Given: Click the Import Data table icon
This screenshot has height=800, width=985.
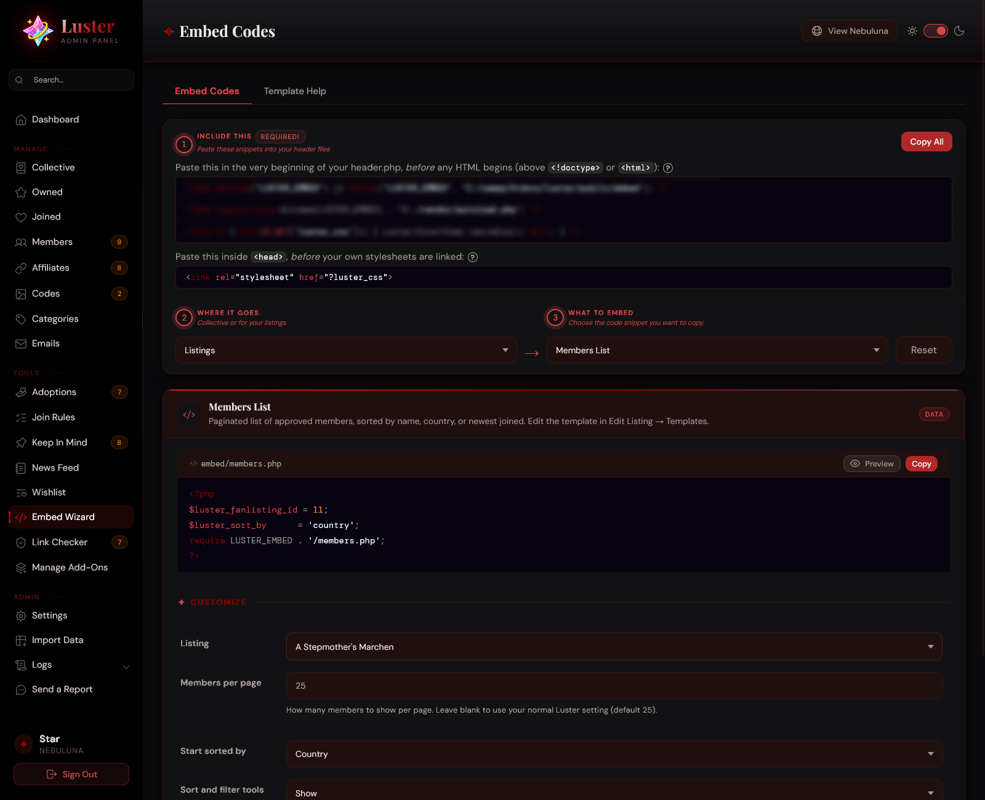Looking at the screenshot, I should (x=21, y=640).
